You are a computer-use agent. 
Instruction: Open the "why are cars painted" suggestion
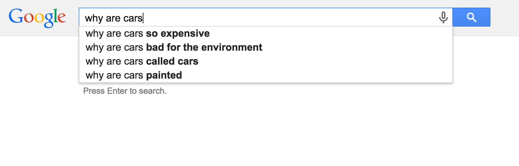[134, 75]
